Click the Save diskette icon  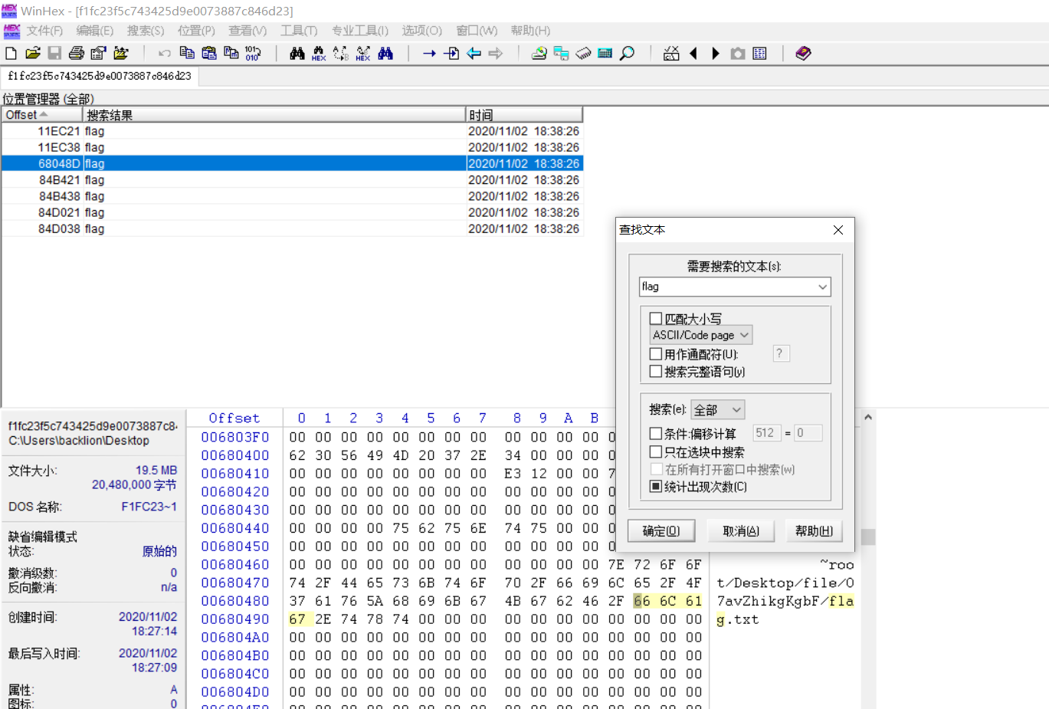coord(54,53)
